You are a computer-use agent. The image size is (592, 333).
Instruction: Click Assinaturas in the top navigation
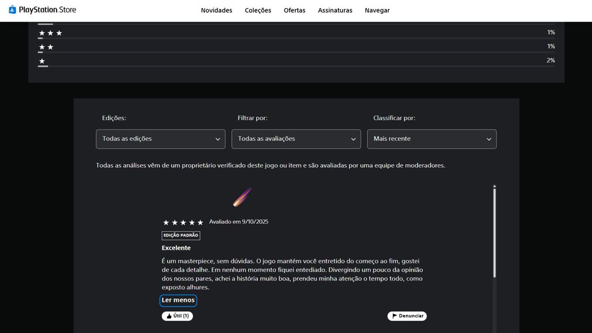(x=335, y=10)
